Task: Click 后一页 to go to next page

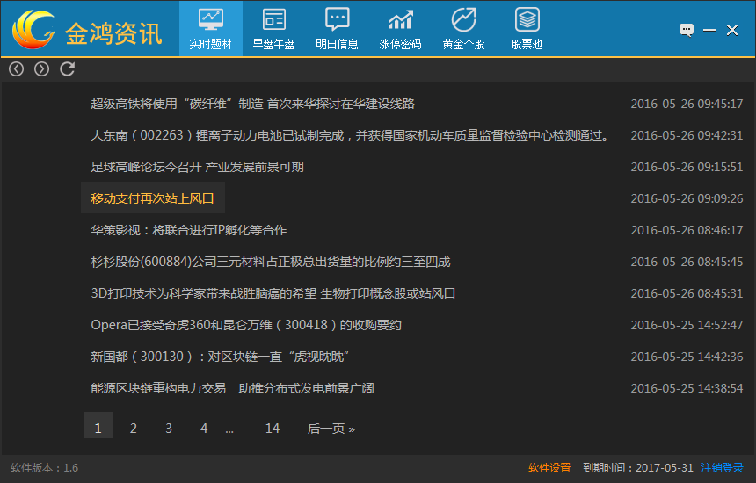Action: 331,429
